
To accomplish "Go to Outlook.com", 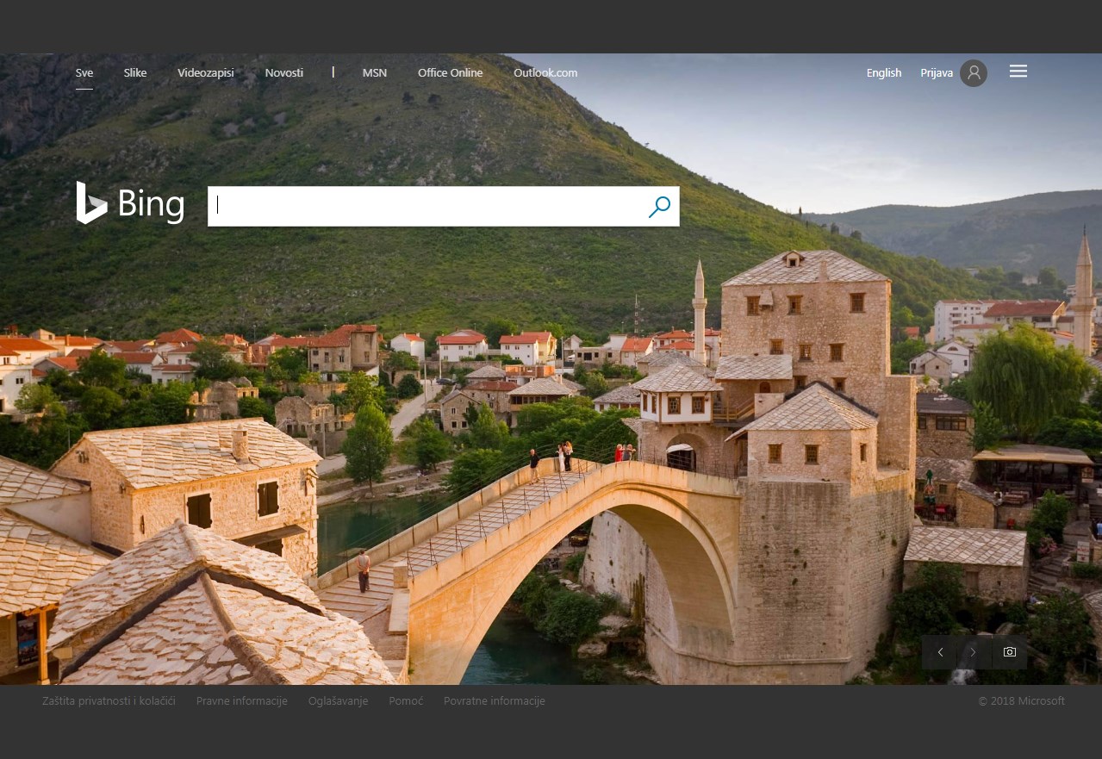I will point(545,73).
